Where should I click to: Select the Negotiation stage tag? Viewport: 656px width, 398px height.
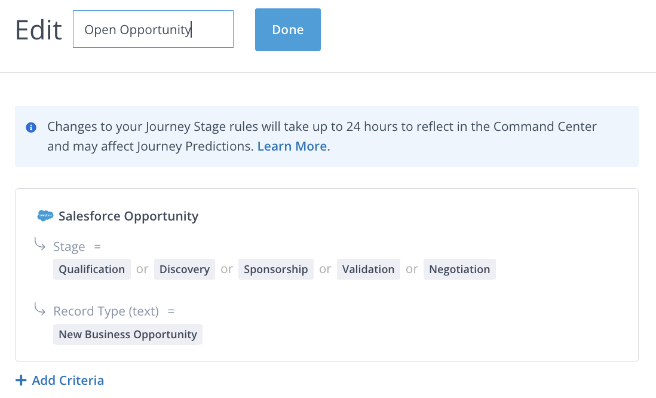459,269
